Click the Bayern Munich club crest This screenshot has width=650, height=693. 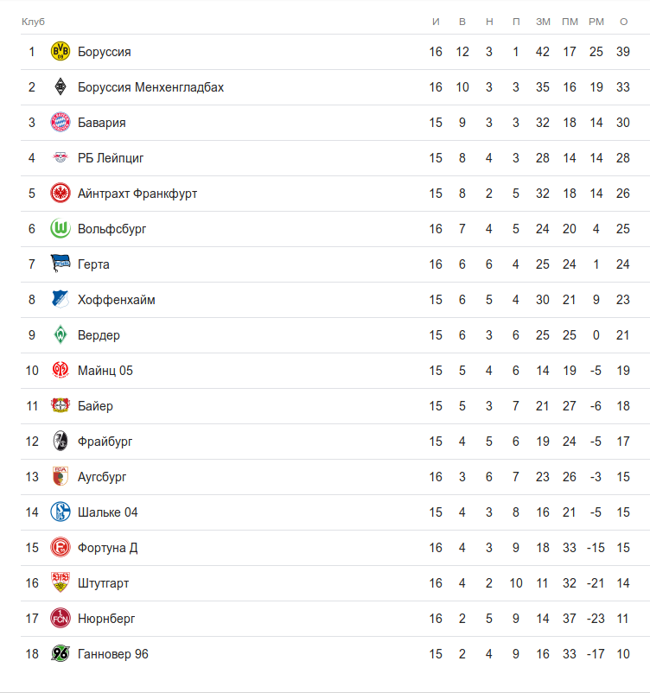coord(61,123)
